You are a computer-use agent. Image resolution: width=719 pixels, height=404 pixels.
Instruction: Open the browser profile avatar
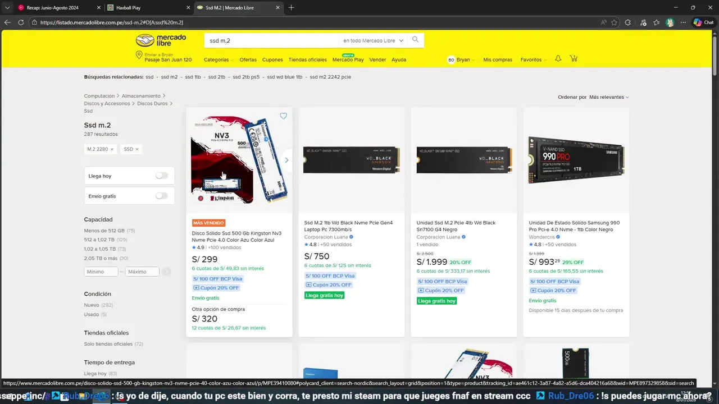coord(670,22)
